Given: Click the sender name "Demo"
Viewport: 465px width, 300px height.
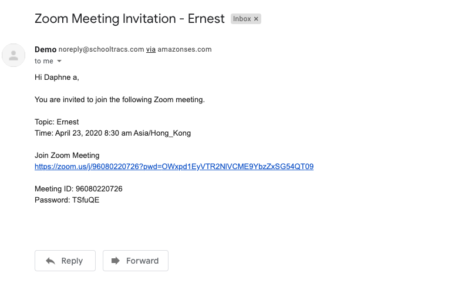Looking at the screenshot, I should click(x=46, y=49).
